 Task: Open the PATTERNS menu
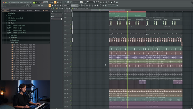(x=17, y=2)
